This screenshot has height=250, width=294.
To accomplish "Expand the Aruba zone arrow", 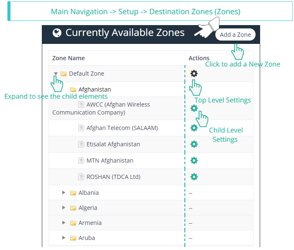I will [64, 238].
